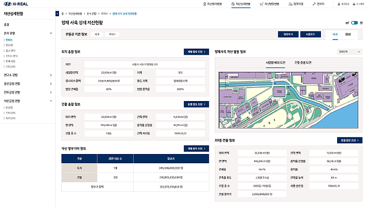Image resolution: width=368 pixels, height=207 pixels.
Task: Collapse the 본사 권역 sidebar section
Action: (51, 34)
